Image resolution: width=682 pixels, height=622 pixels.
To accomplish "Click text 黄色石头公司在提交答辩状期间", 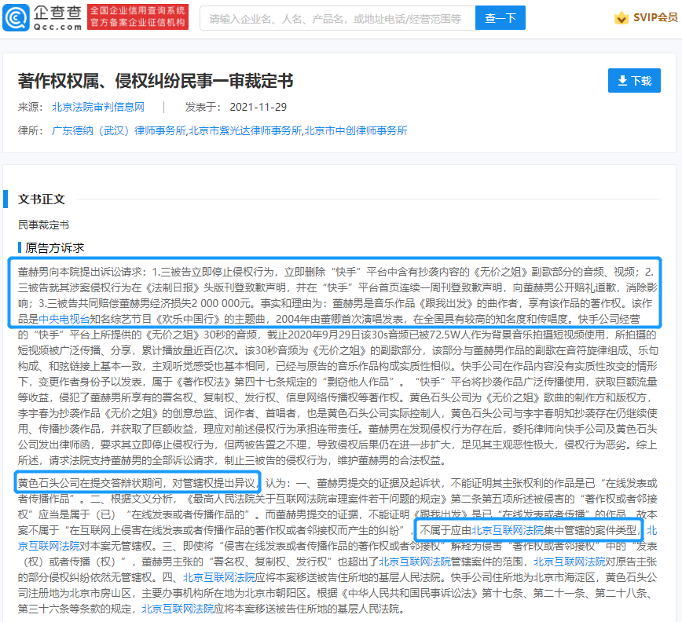I will (x=90, y=483).
